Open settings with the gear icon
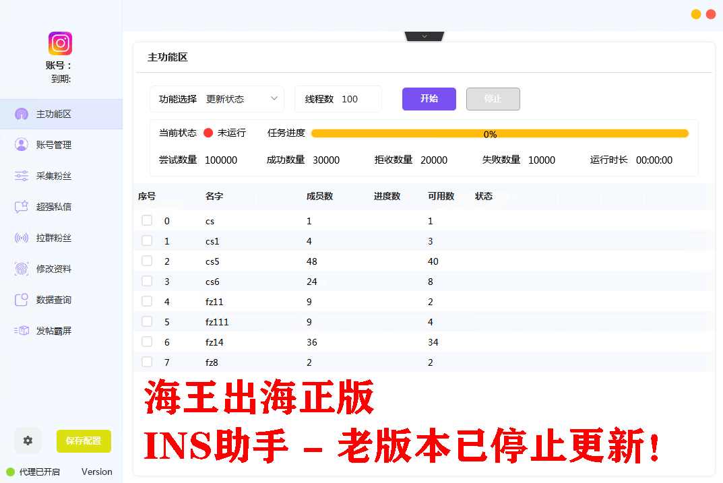 28,441
